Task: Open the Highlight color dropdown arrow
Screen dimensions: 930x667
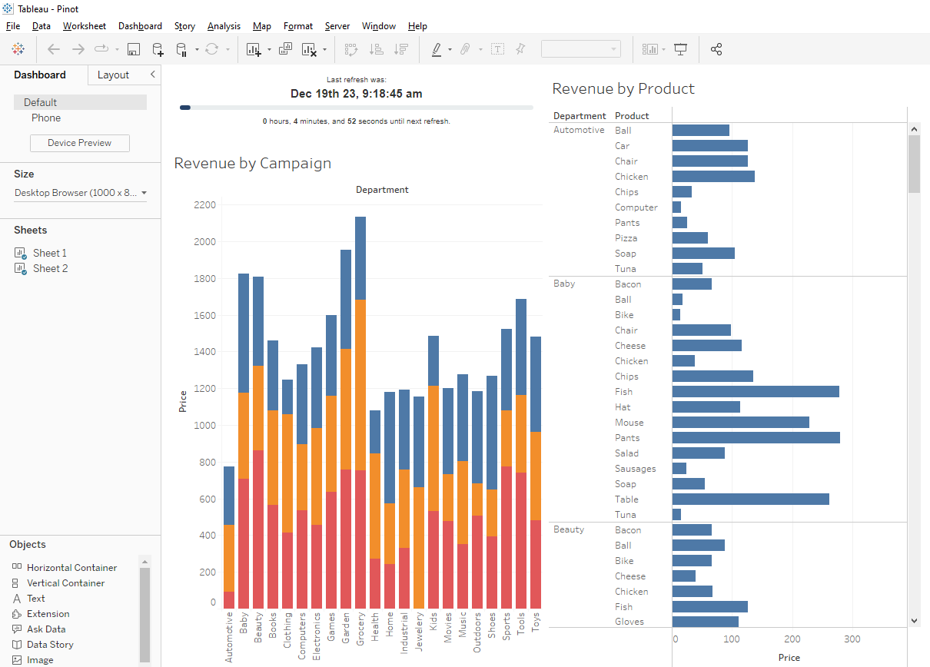Action: tap(450, 50)
